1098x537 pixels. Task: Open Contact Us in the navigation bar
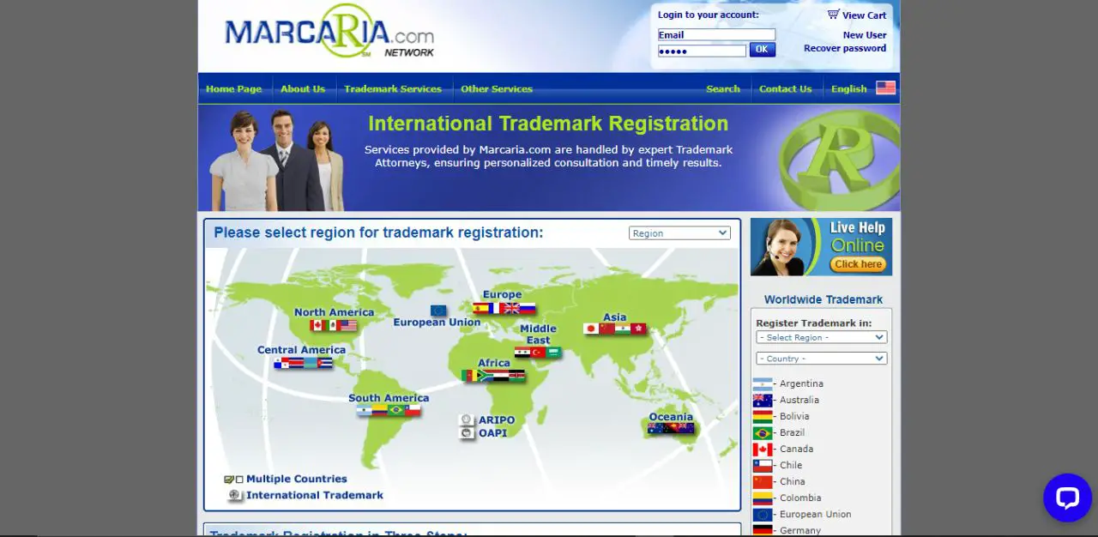[x=785, y=89]
